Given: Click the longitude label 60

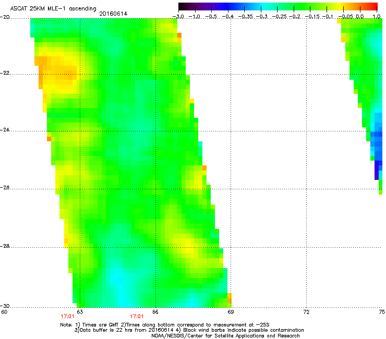Looking at the screenshot, I should point(4,312).
